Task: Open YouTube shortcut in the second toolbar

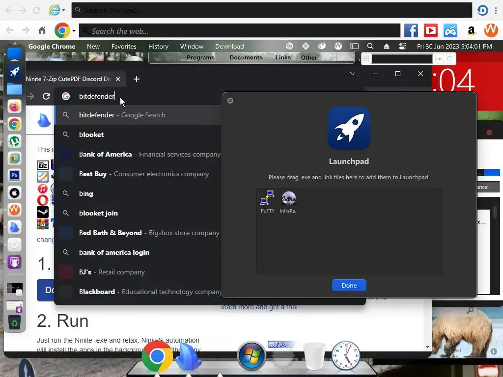Action: click(430, 31)
